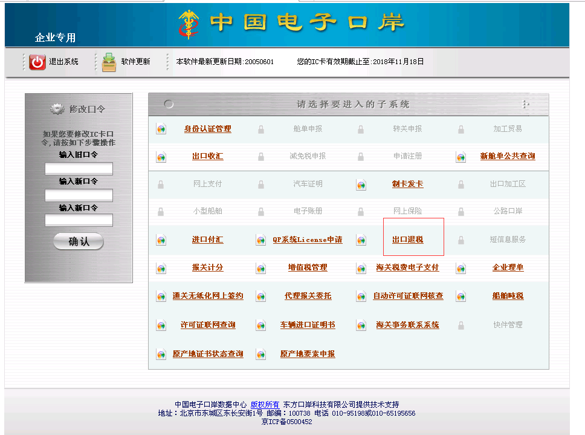Click the globe icon next to 企业理单
This screenshot has height=435, width=585.
coord(461,268)
